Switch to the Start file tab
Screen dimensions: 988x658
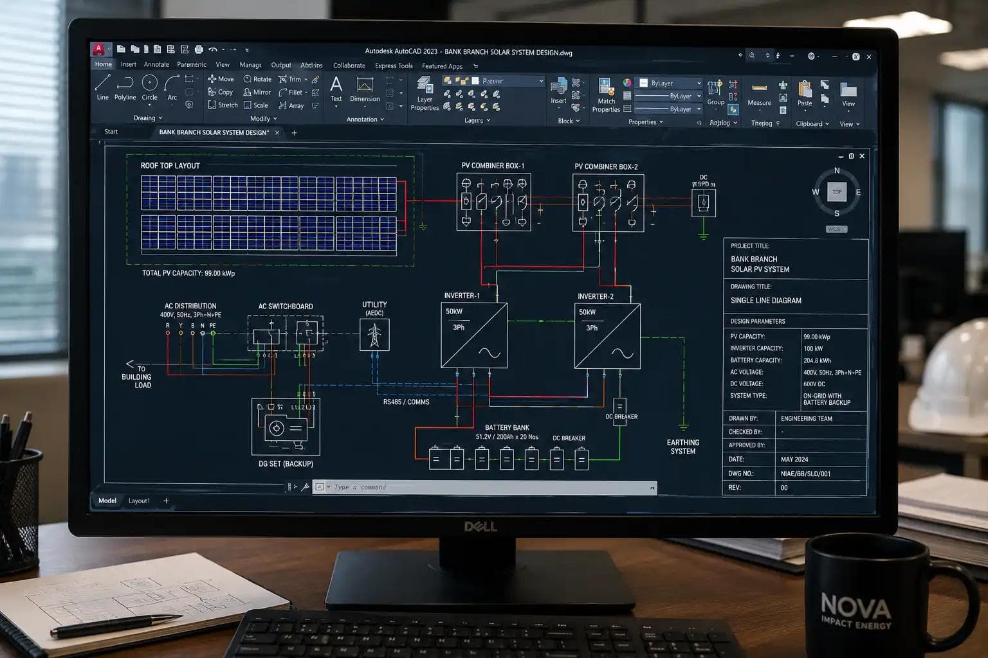(111, 132)
